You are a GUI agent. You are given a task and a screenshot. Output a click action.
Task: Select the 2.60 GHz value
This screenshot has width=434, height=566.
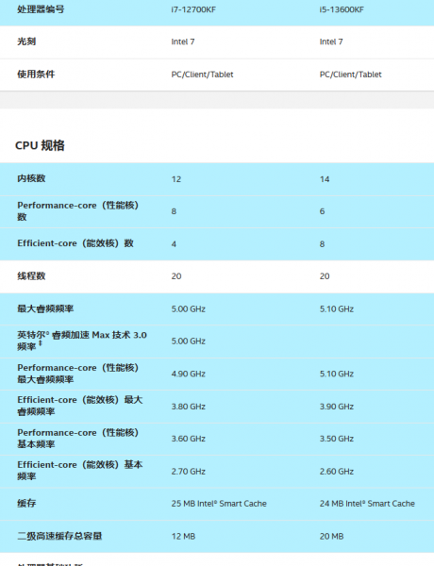[337, 472]
